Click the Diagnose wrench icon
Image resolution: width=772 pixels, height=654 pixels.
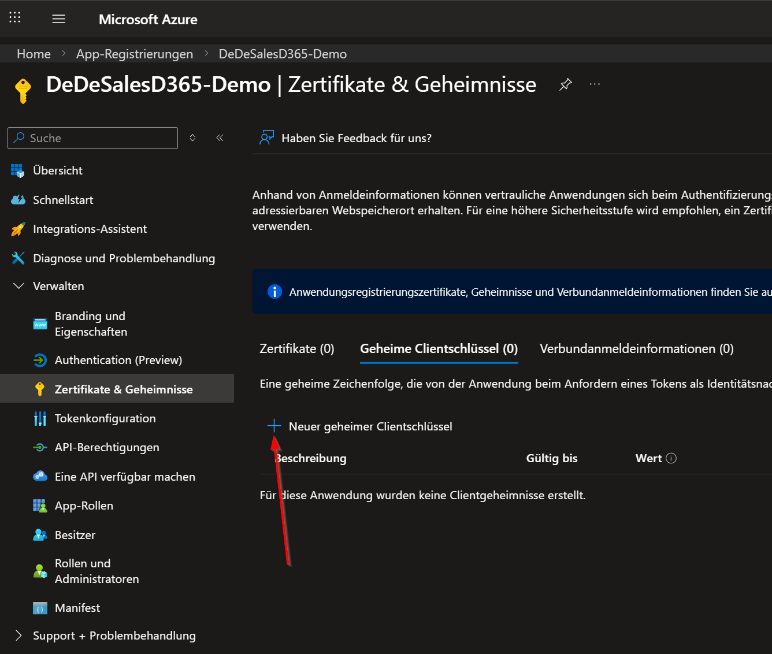pyautogui.click(x=18, y=258)
